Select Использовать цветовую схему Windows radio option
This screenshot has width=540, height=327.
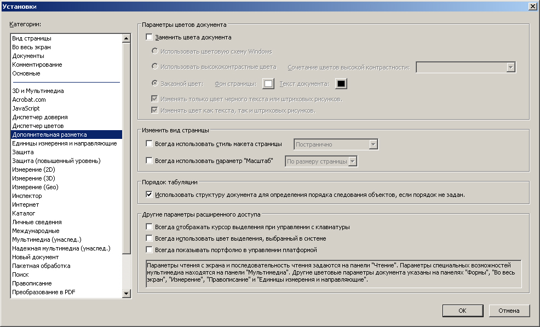(155, 51)
